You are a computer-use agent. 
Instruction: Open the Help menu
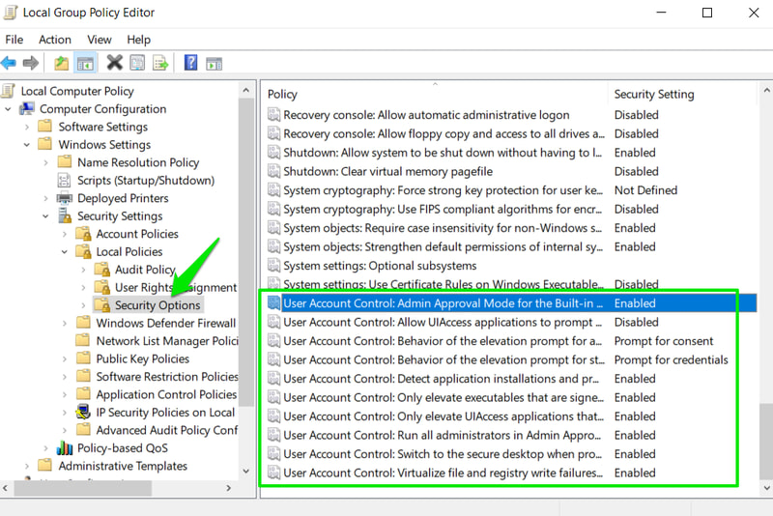(x=138, y=40)
